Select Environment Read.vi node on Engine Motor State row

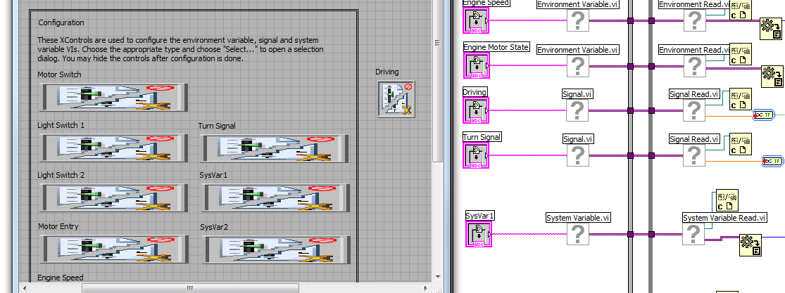point(694,66)
